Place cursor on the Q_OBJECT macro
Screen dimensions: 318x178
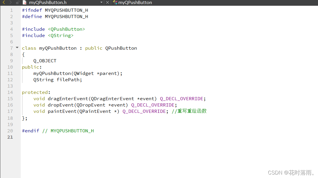click(x=45, y=61)
